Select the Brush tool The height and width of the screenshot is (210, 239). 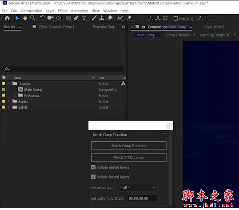94,18
